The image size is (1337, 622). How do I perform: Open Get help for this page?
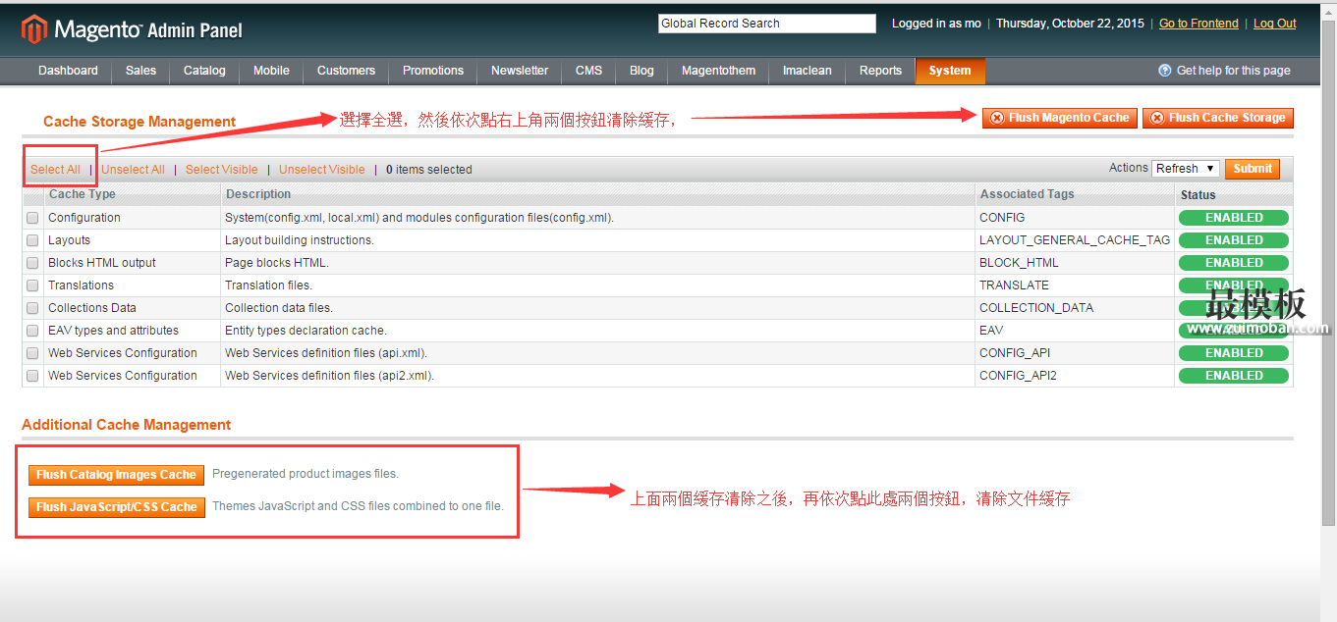1225,71
